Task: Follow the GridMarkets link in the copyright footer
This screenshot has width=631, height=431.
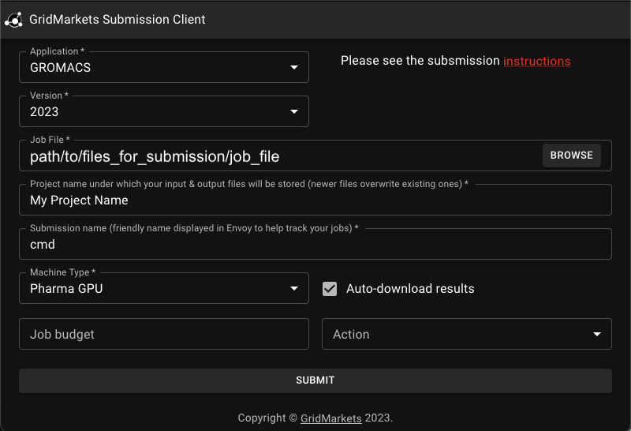Action: (330, 418)
